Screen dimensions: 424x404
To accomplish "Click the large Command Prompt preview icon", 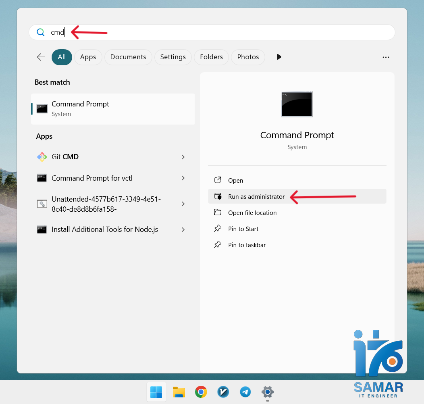I will [x=297, y=104].
